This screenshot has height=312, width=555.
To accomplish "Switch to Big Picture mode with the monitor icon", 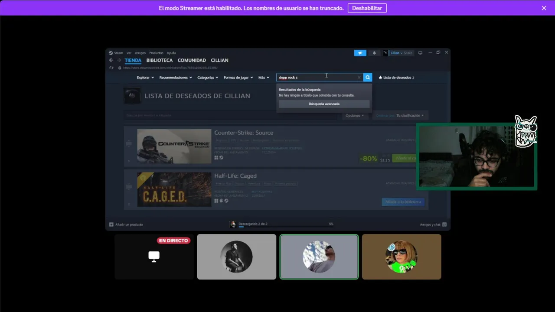I will coord(420,53).
